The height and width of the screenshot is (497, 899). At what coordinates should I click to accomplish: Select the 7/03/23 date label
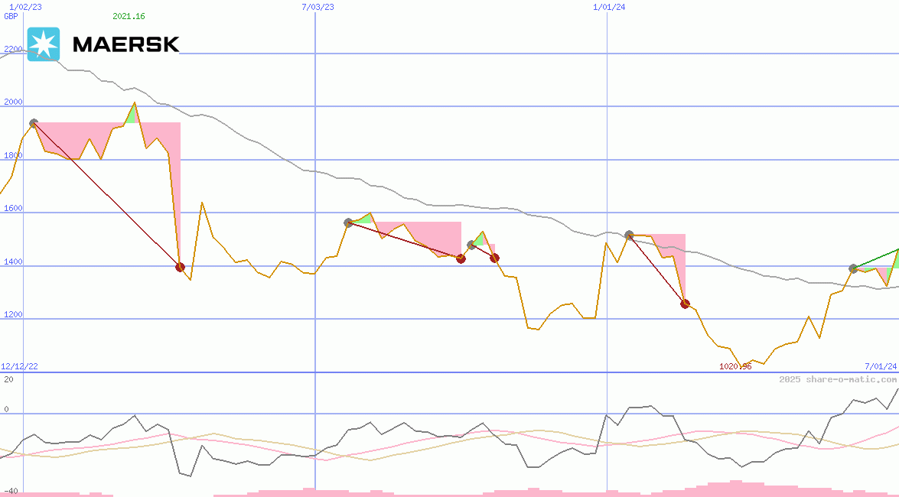318,7
